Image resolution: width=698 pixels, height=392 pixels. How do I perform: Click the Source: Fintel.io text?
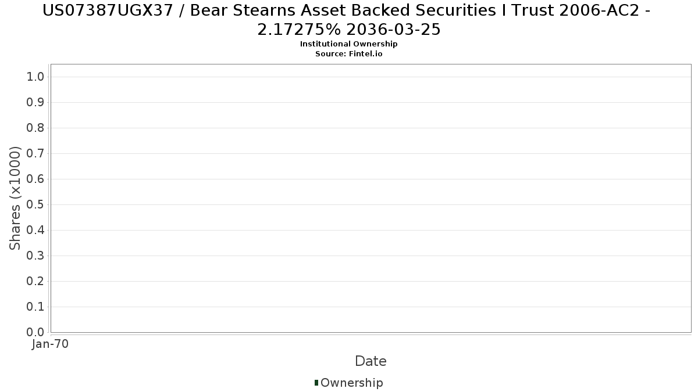[x=349, y=54]
